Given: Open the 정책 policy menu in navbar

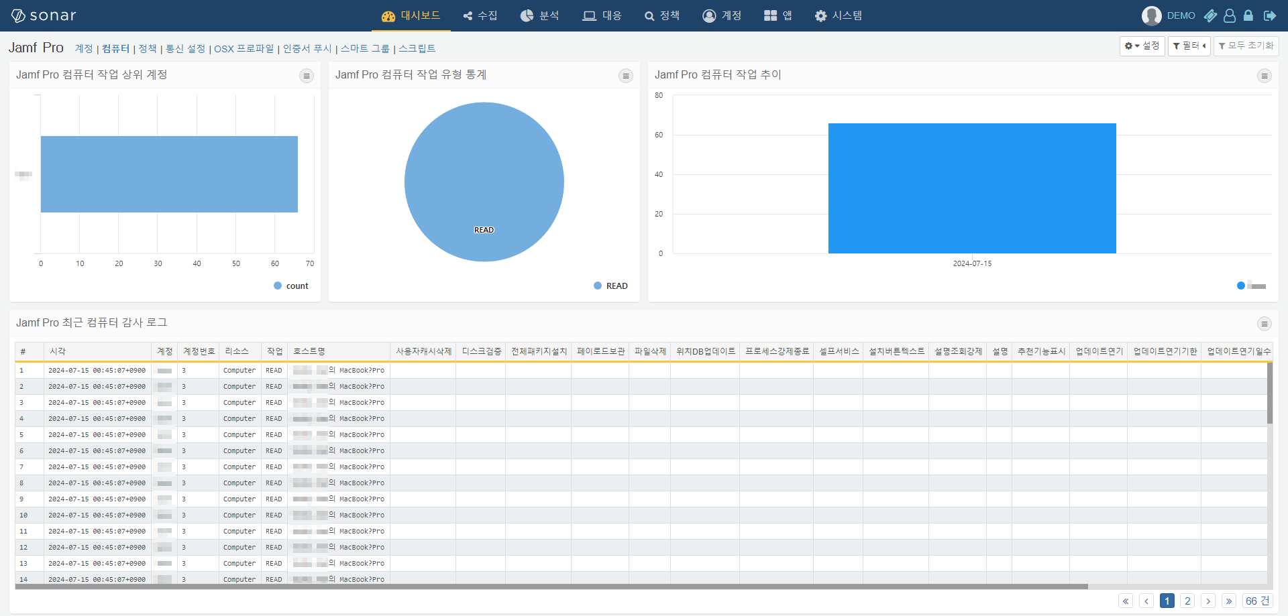Looking at the screenshot, I should coord(662,15).
